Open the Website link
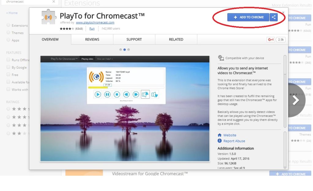 (230, 135)
